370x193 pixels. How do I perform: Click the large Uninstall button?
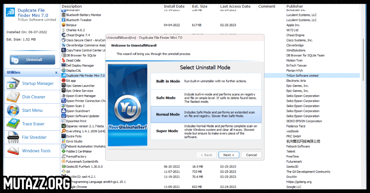click(32, 59)
